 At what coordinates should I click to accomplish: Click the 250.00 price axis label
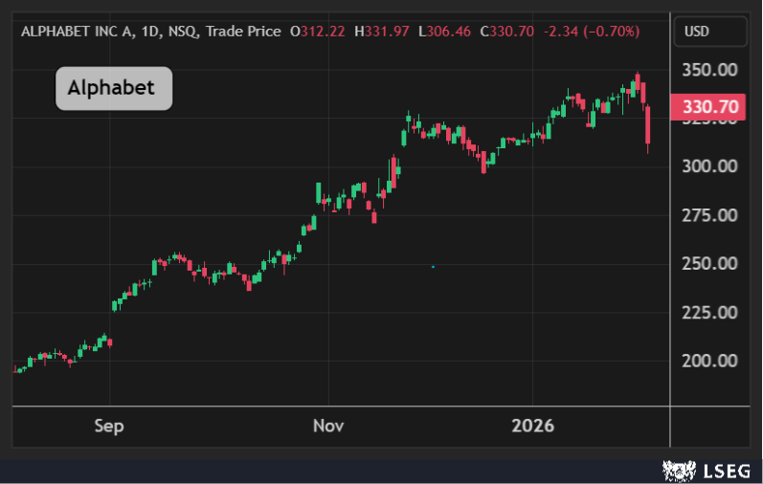[709, 264]
